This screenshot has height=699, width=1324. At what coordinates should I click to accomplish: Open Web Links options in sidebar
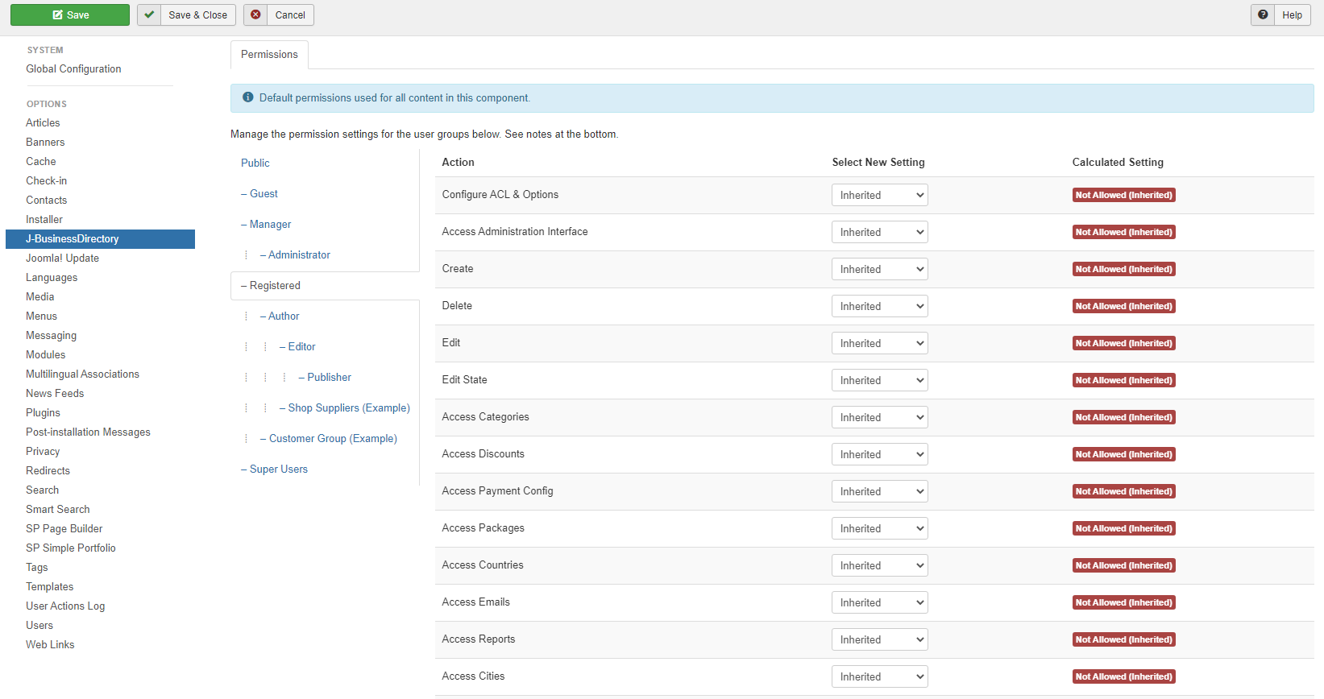tap(50, 645)
